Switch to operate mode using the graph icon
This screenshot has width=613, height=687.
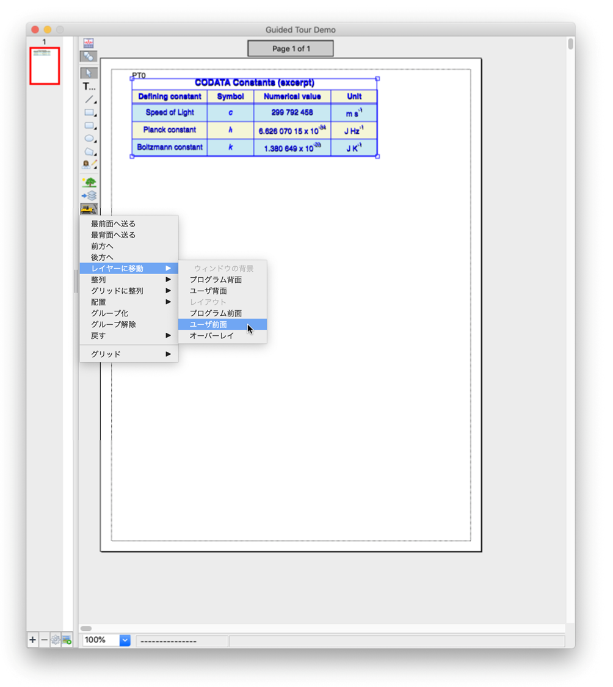[x=89, y=43]
